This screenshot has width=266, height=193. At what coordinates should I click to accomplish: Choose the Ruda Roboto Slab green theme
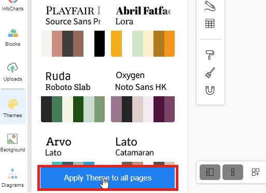pyautogui.click(x=73, y=96)
